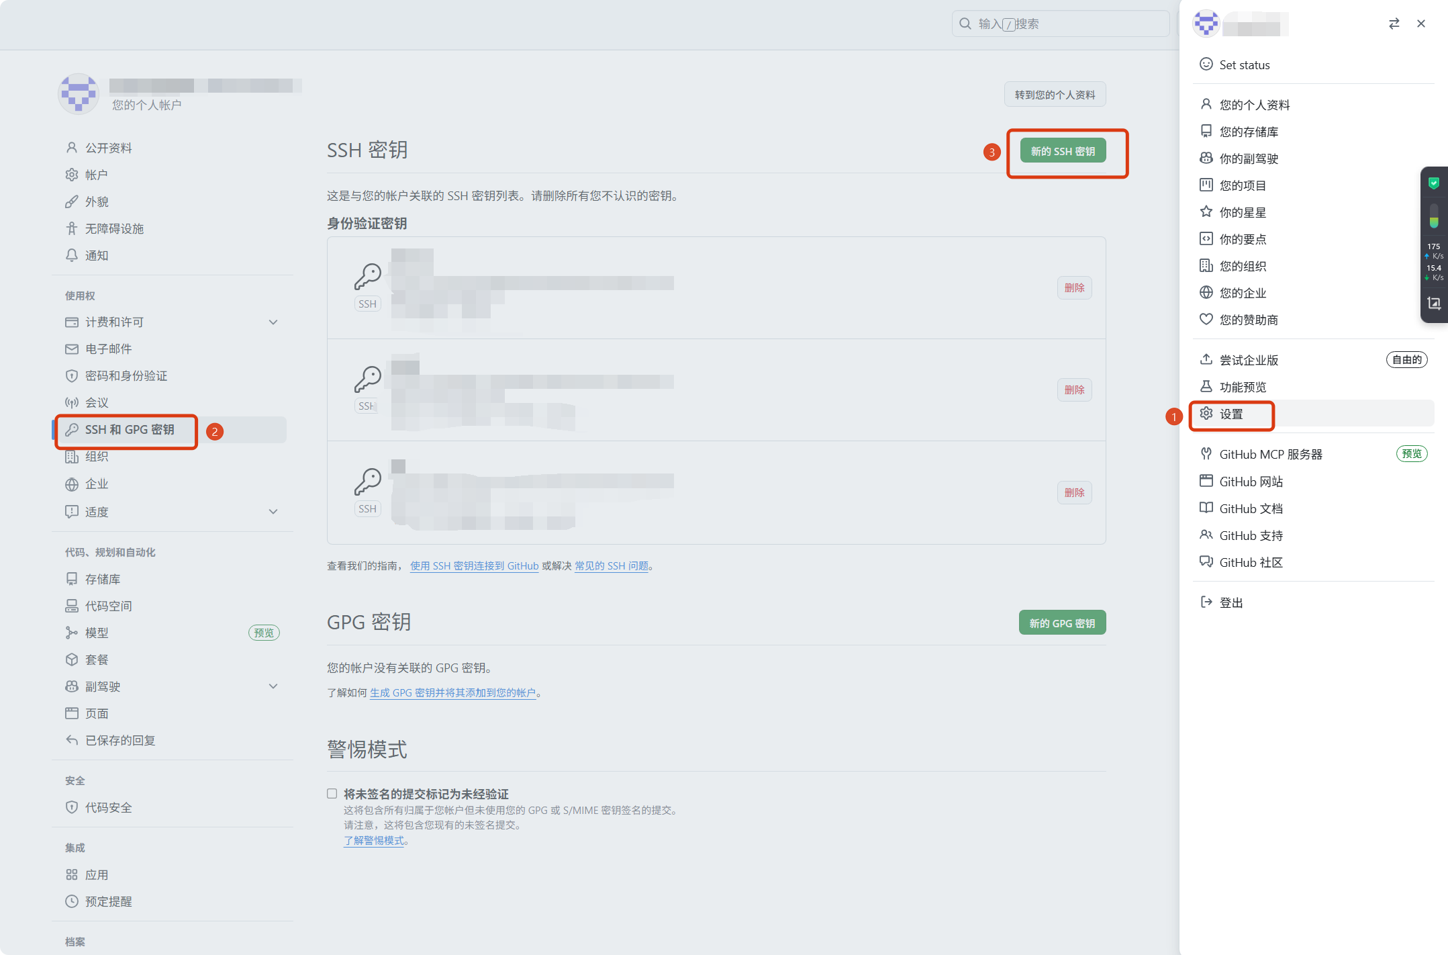Expand the 副驾驶 sidebar chevron
The height and width of the screenshot is (955, 1448).
273,686
